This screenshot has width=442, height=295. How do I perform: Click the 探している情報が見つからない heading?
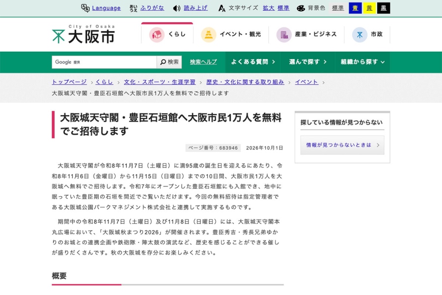(341, 122)
